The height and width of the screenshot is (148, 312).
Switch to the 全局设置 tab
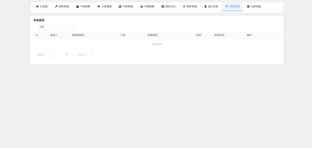(254, 6)
